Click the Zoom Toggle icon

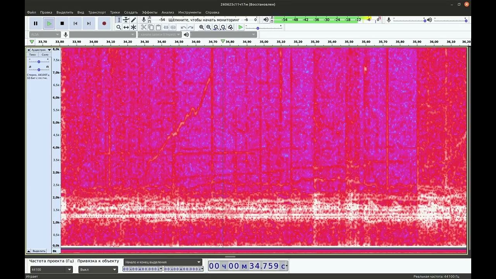click(x=231, y=27)
